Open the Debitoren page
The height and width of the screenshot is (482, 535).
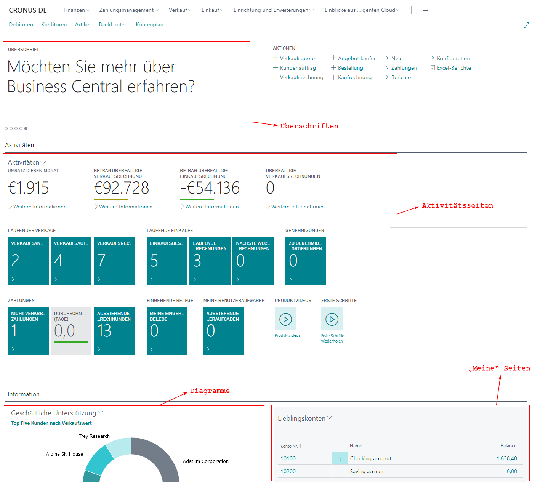click(21, 24)
